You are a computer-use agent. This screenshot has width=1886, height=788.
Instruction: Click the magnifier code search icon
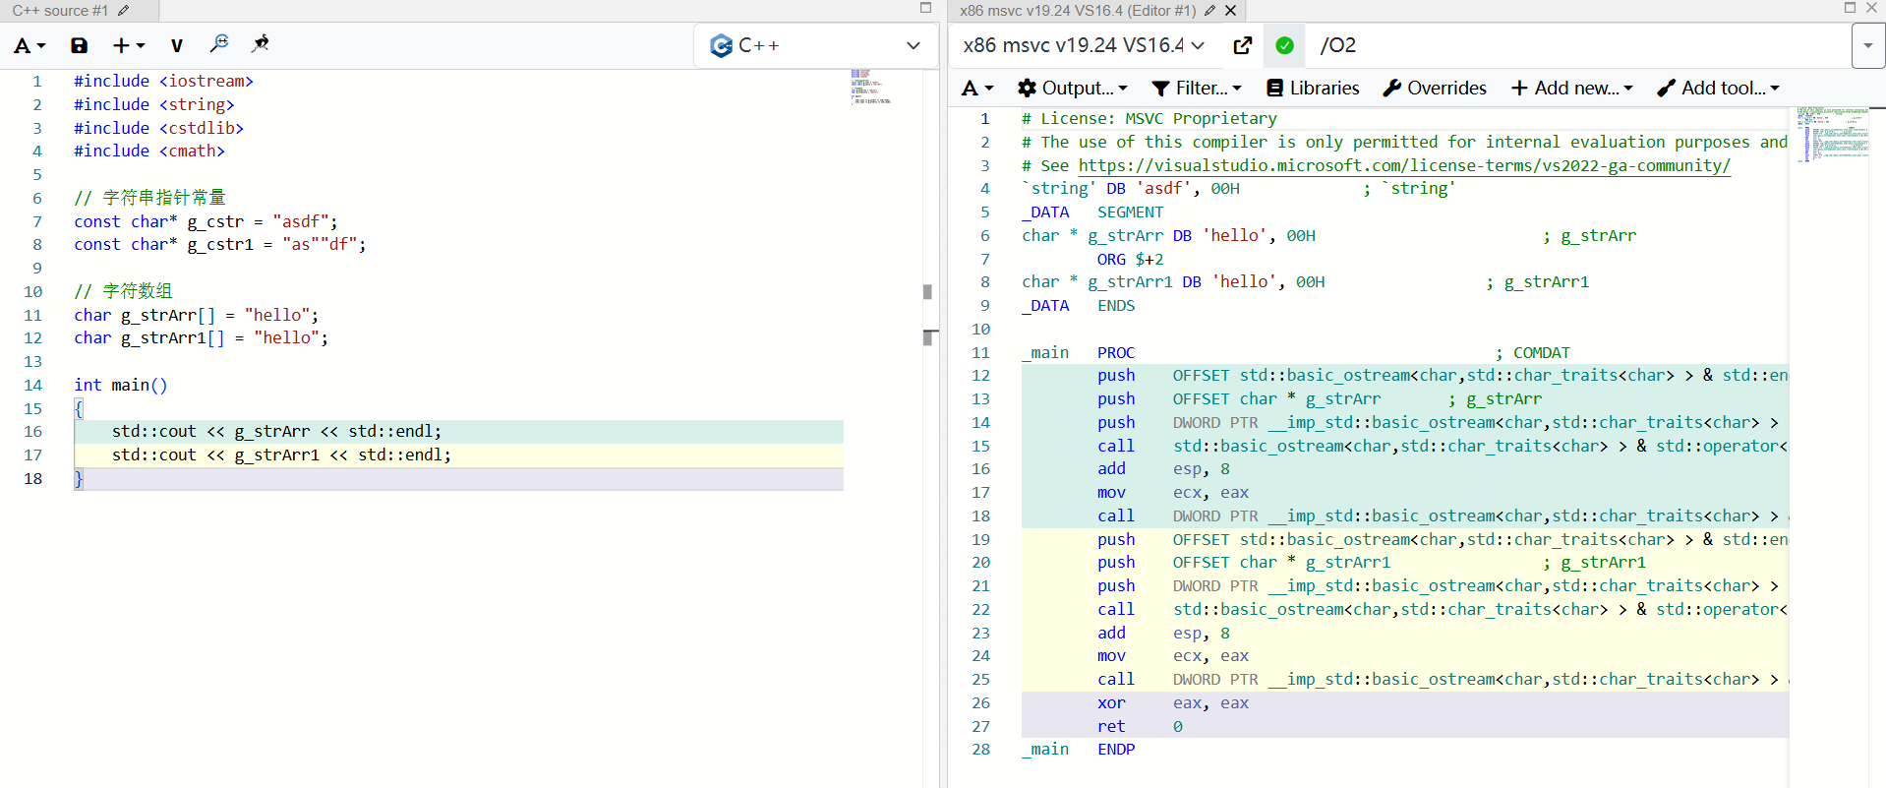(x=219, y=44)
